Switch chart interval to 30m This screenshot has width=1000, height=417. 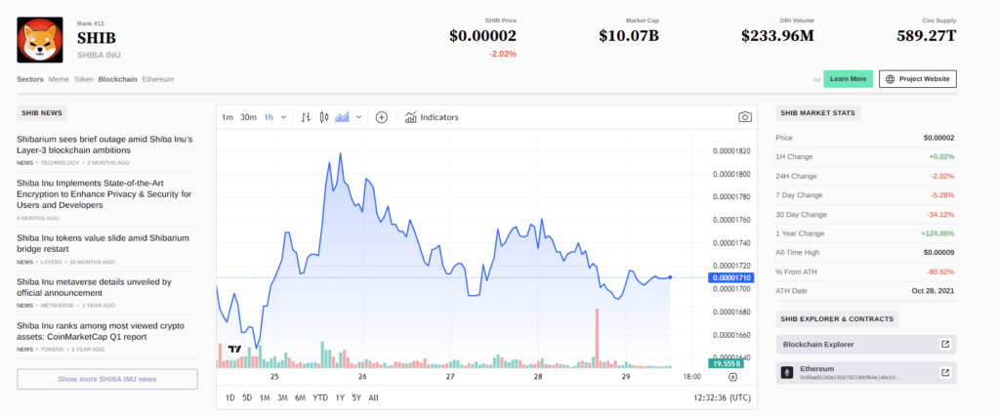(x=249, y=117)
